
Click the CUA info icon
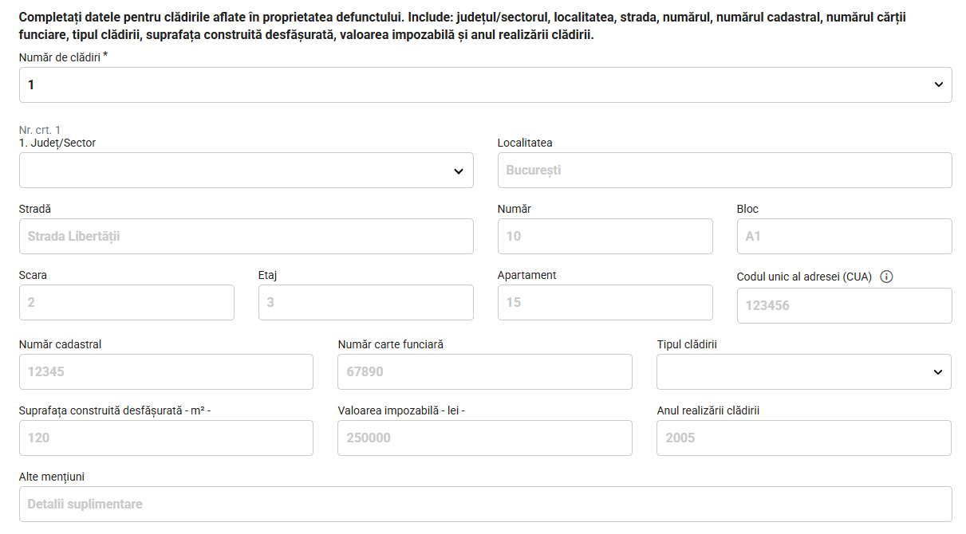click(x=886, y=277)
